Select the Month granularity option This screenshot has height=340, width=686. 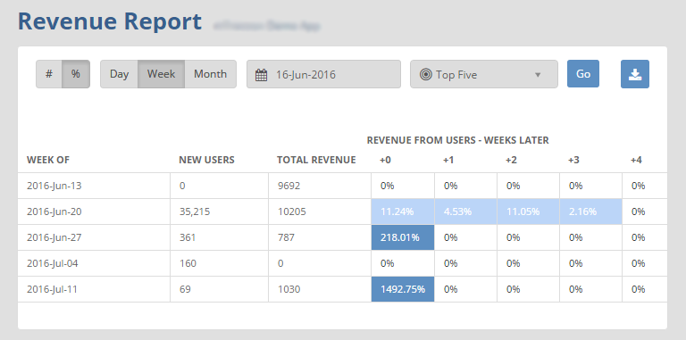click(211, 74)
